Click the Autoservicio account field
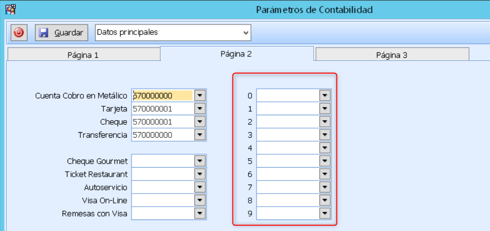Screen dimensions: 490x231 click(x=162, y=187)
